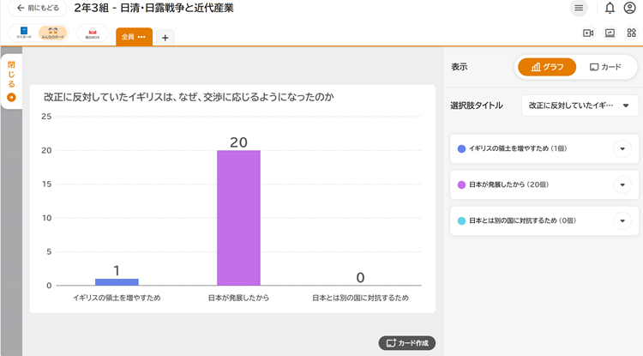Open notifications bell icon
643x356 pixels.
610,8
